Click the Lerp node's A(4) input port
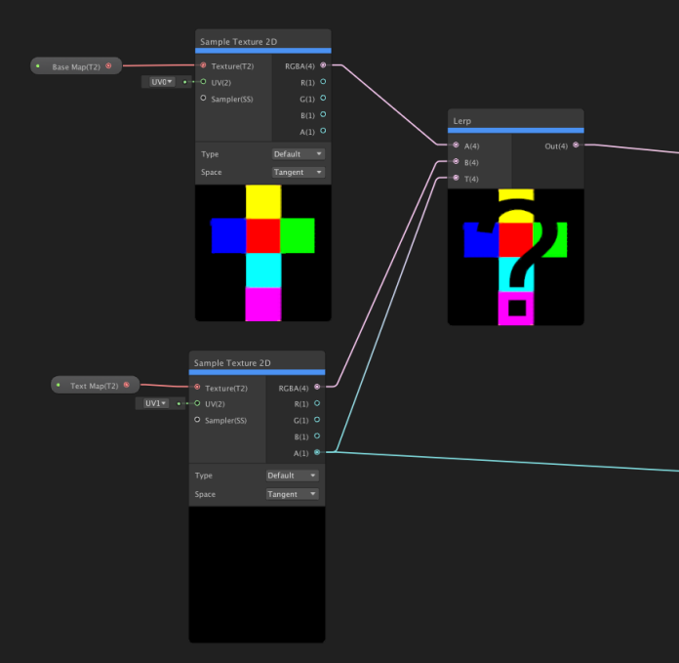The height and width of the screenshot is (663, 679). 456,145
